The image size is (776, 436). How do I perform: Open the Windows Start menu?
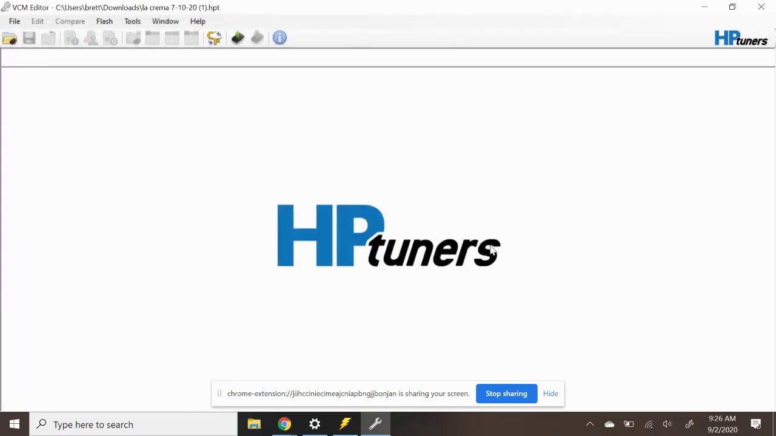15,424
